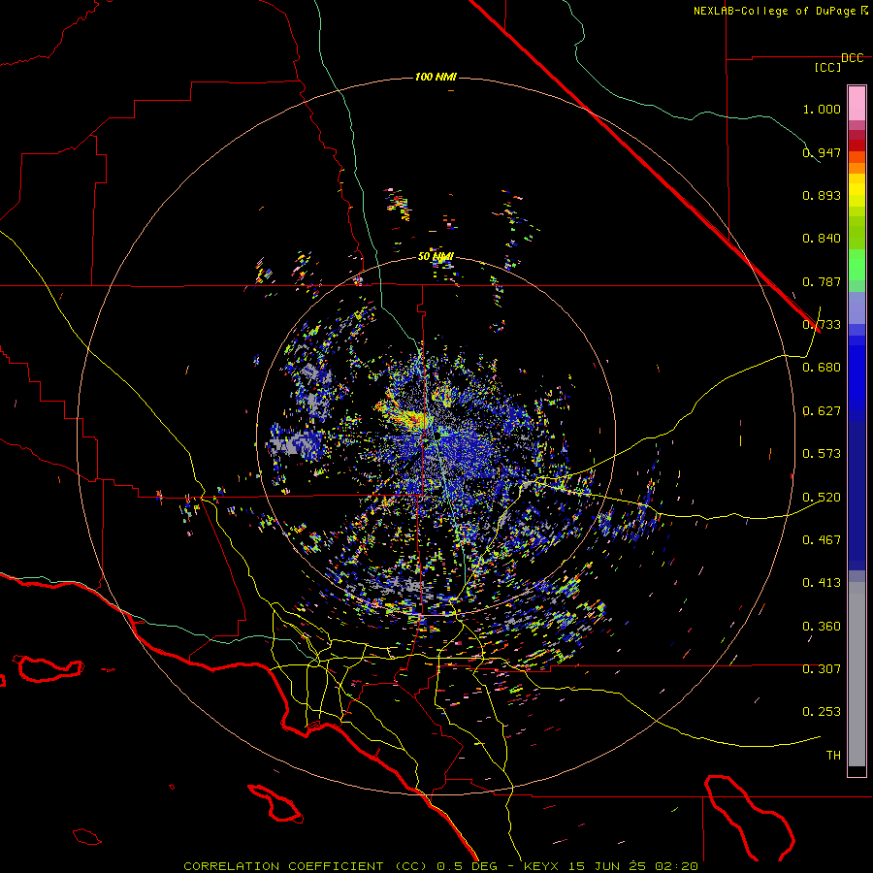
Task: Click the 0.307 color scale label
Action: pyautogui.click(x=822, y=668)
